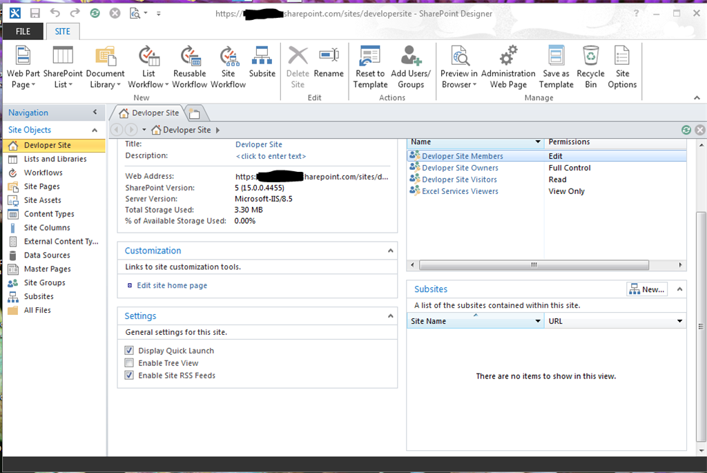The height and width of the screenshot is (473, 707).
Task: Open SharePoint Designer Help
Action: point(636,13)
